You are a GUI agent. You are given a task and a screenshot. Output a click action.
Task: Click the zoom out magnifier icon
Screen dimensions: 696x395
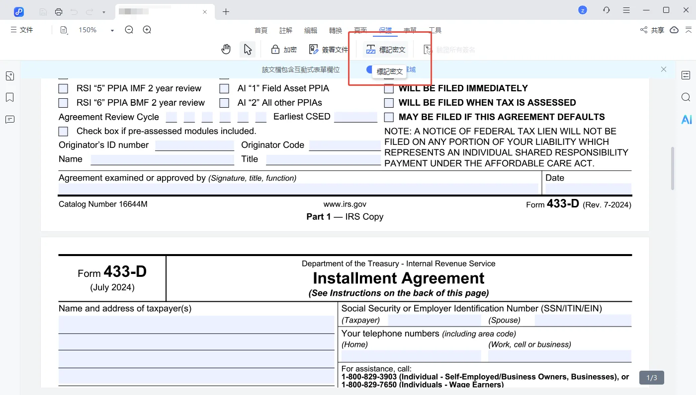(x=129, y=30)
